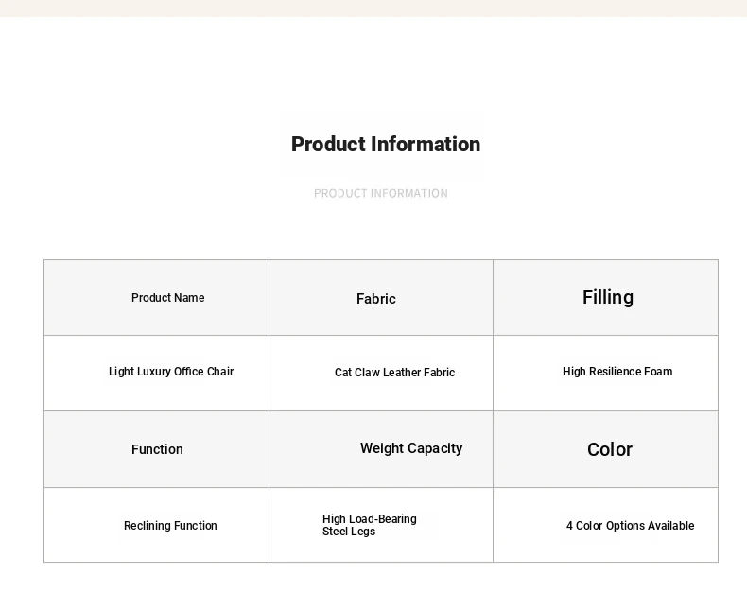
Task: Select the gray PRODUCT INFORMATION subtitle
Action: click(x=381, y=194)
